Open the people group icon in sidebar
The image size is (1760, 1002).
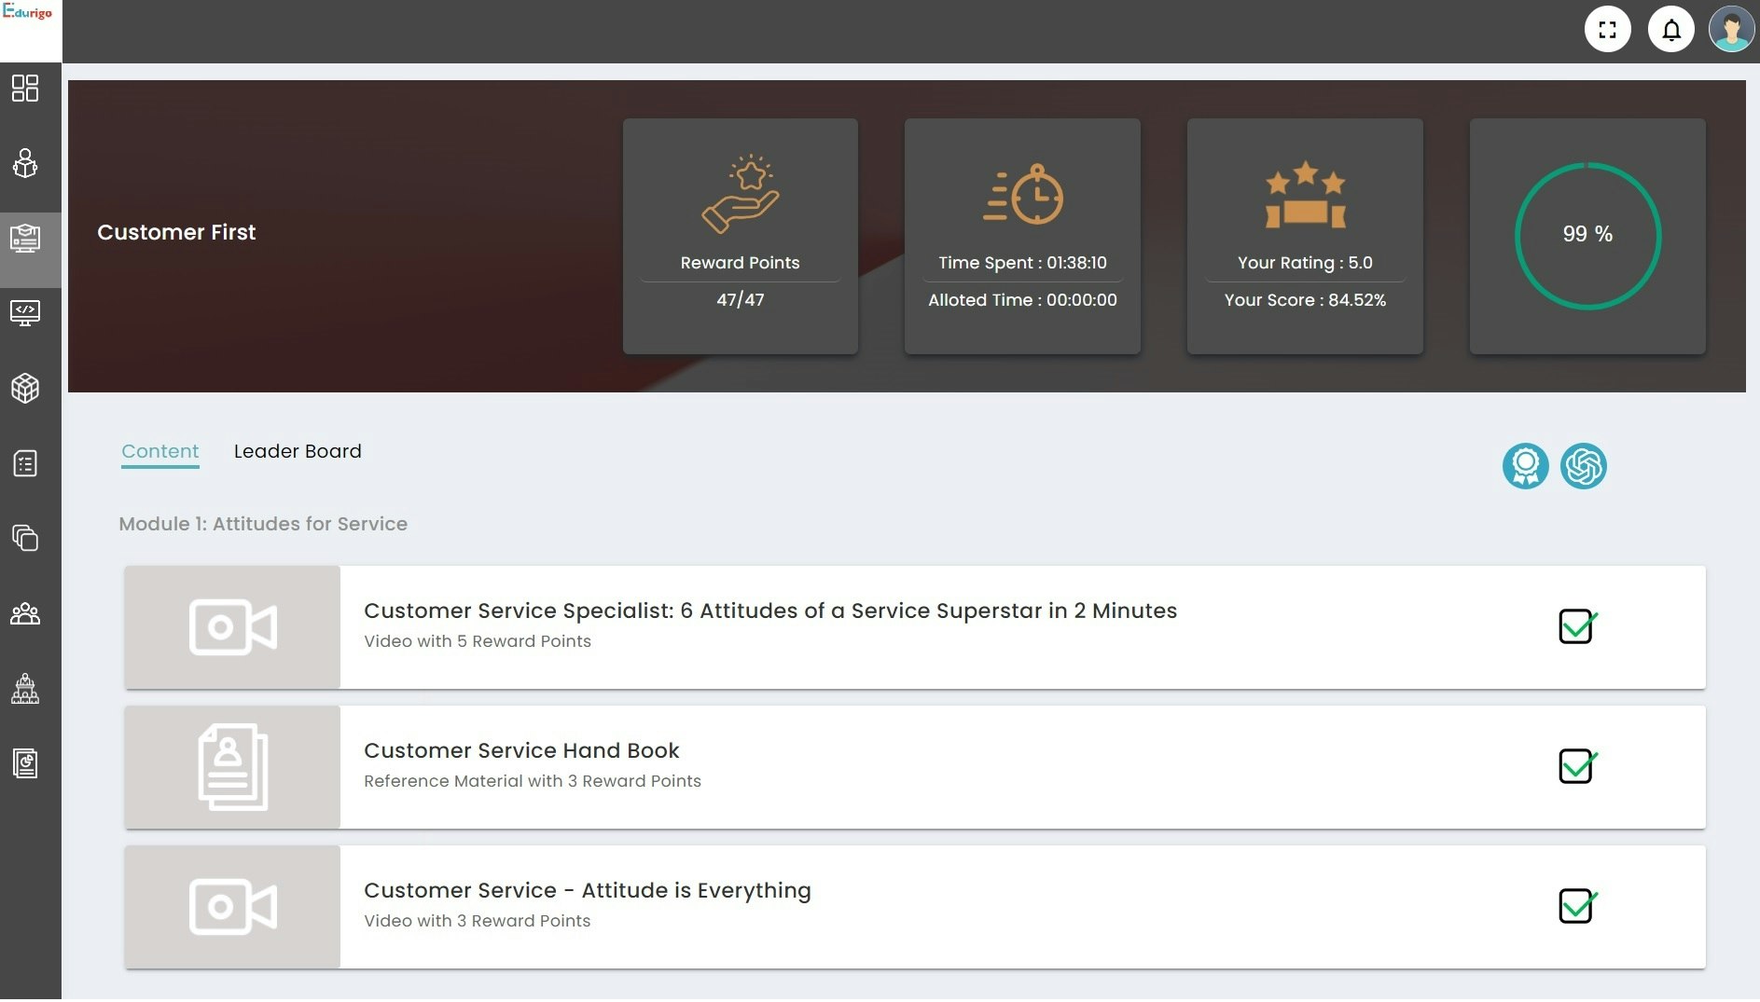(25, 614)
